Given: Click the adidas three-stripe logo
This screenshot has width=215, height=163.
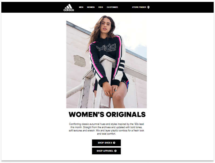Looking at the screenshot, I should coord(69,7).
